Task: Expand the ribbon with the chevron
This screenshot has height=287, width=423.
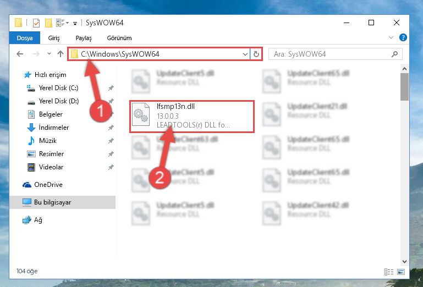Action: click(x=391, y=37)
